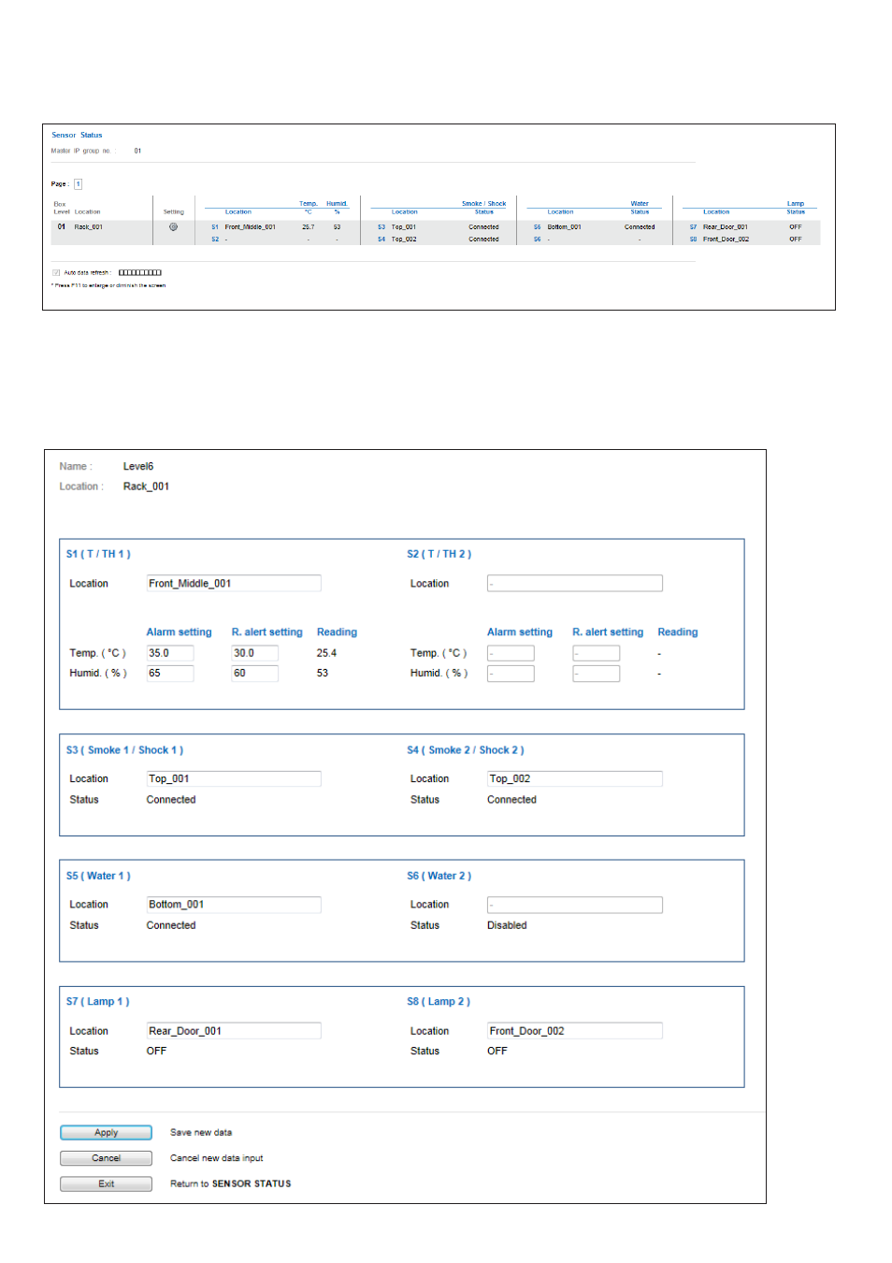Toggle the Auto data refresh checkbox

tap(56, 272)
